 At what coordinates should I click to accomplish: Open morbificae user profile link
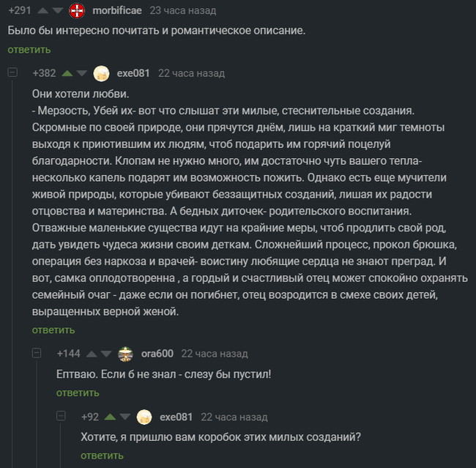[x=117, y=11]
